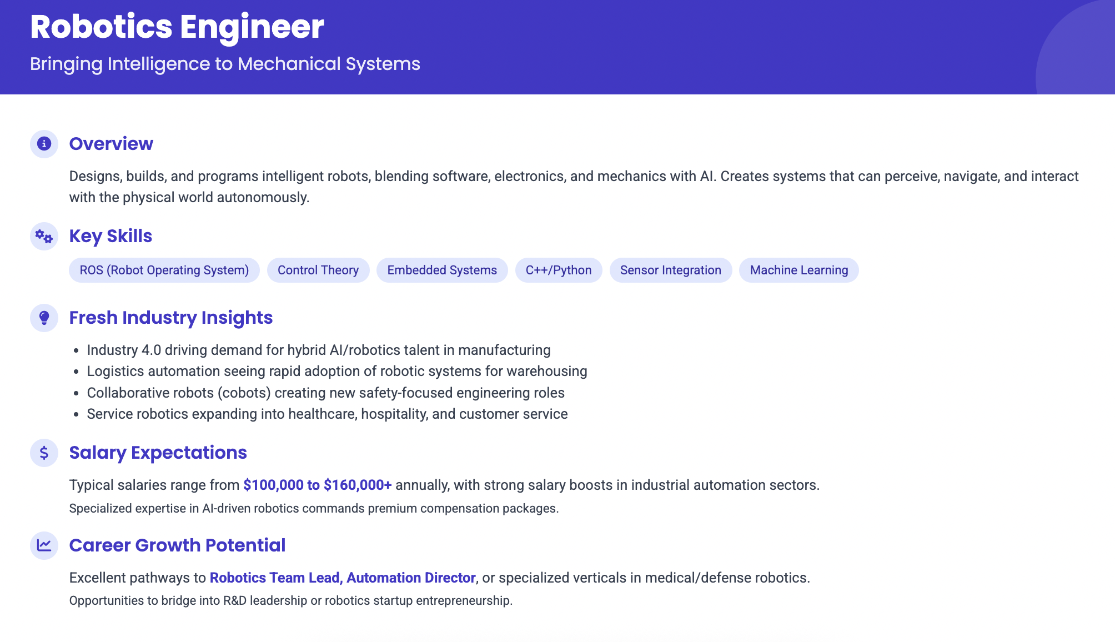Click the note about AI-driven robotics premium compensation
The height and width of the screenshot is (642, 1115).
coord(314,508)
